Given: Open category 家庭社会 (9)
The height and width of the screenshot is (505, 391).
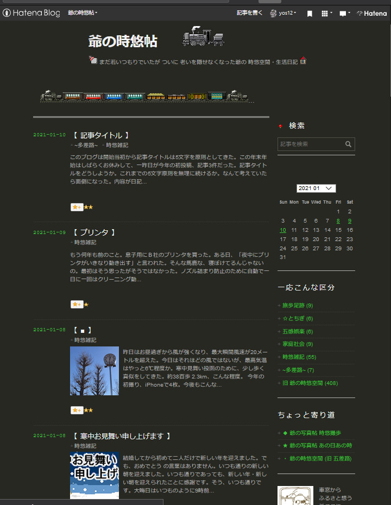Looking at the screenshot, I should tap(298, 344).
